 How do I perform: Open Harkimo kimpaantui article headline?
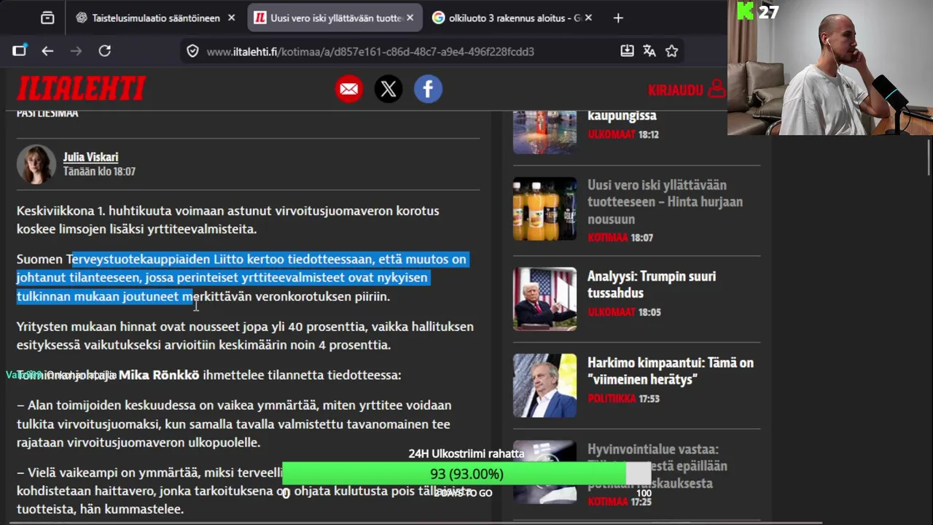tap(671, 370)
